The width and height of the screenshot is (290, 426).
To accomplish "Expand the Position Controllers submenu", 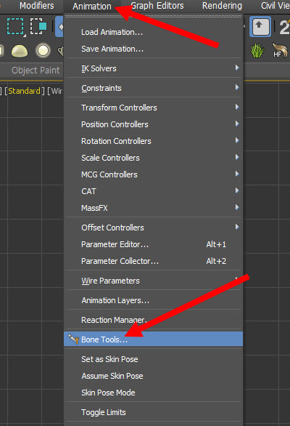I will click(154, 124).
